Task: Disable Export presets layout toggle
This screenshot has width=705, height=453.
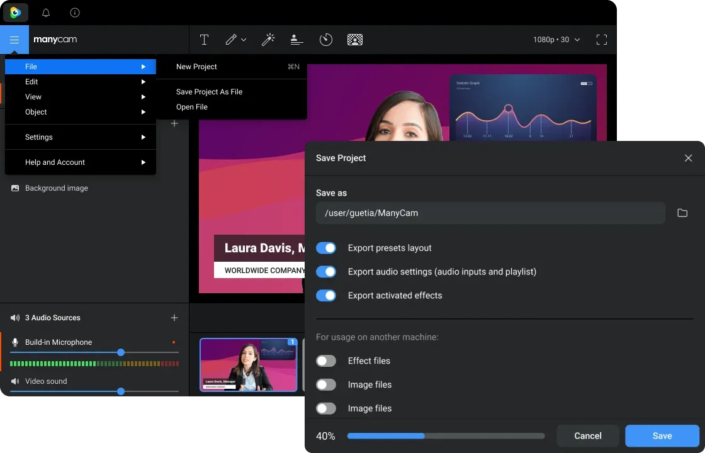Action: click(x=326, y=248)
